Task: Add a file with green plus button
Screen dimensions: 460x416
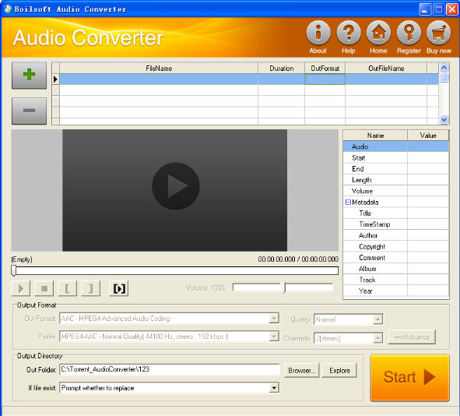Action: click(x=29, y=75)
